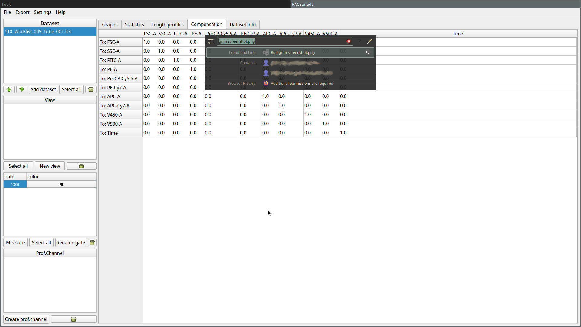Click the root gate black color dot
581x327 pixels.
[61, 184]
